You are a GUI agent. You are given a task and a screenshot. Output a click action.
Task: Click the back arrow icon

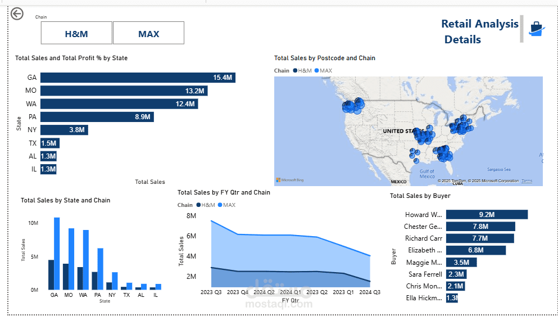17,14
